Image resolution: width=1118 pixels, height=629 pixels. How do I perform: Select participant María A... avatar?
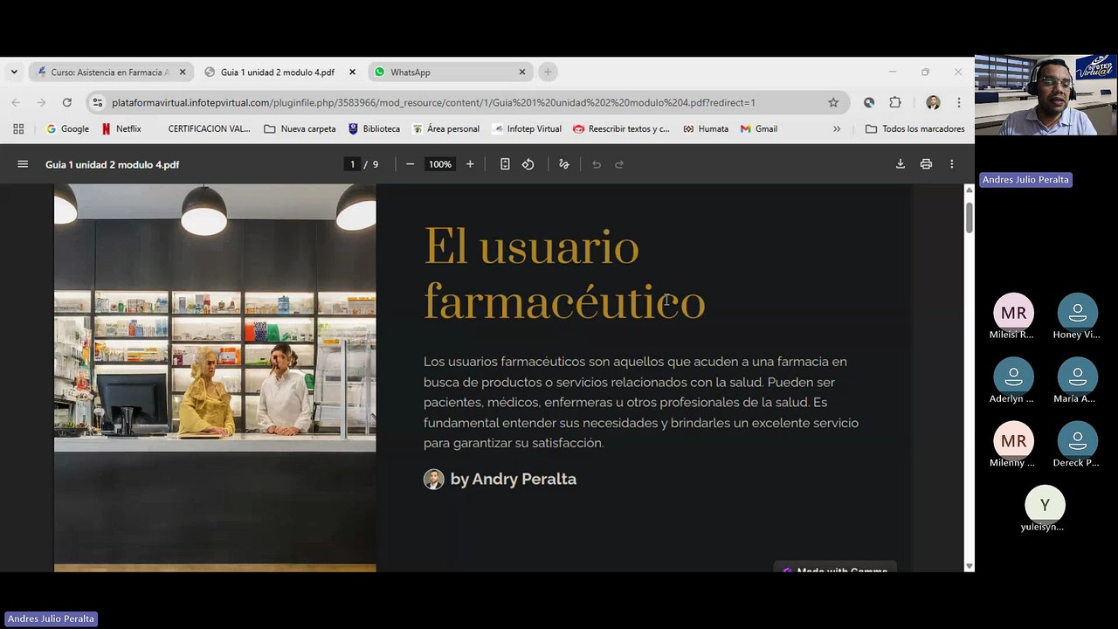click(x=1078, y=377)
